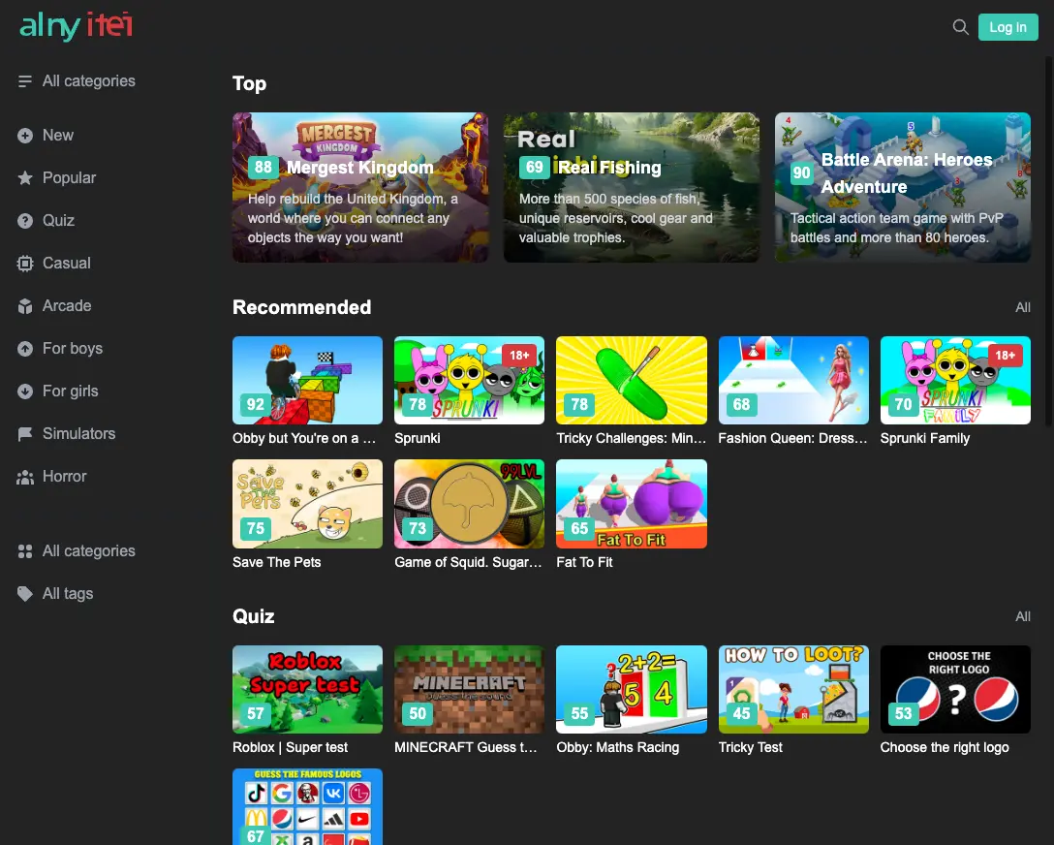Open the Real Fishing game card
1054x845 pixels.
coord(632,187)
